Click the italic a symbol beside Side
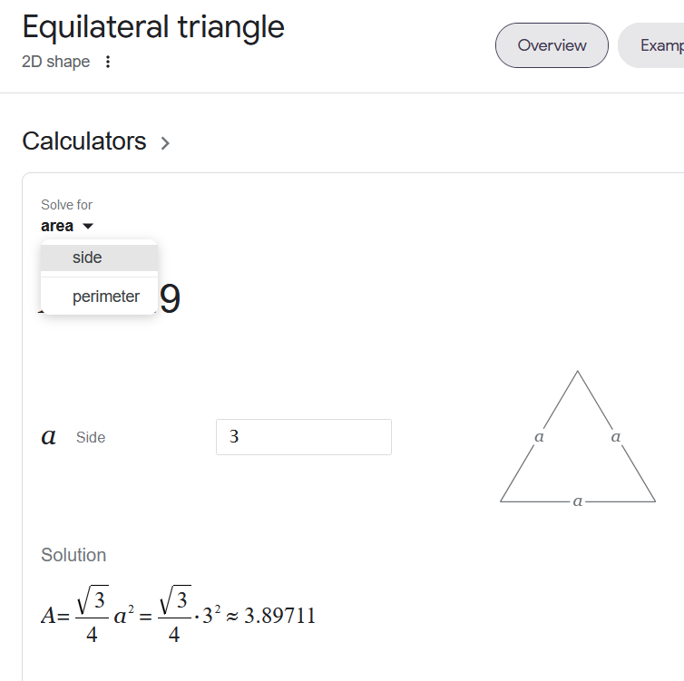The image size is (684, 681). pyautogui.click(x=48, y=436)
